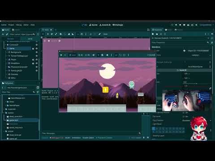
Task: Open the Animation bottom panel
Action: [76, 138]
